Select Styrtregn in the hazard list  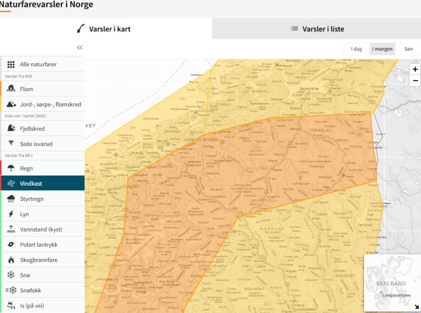pos(32,199)
